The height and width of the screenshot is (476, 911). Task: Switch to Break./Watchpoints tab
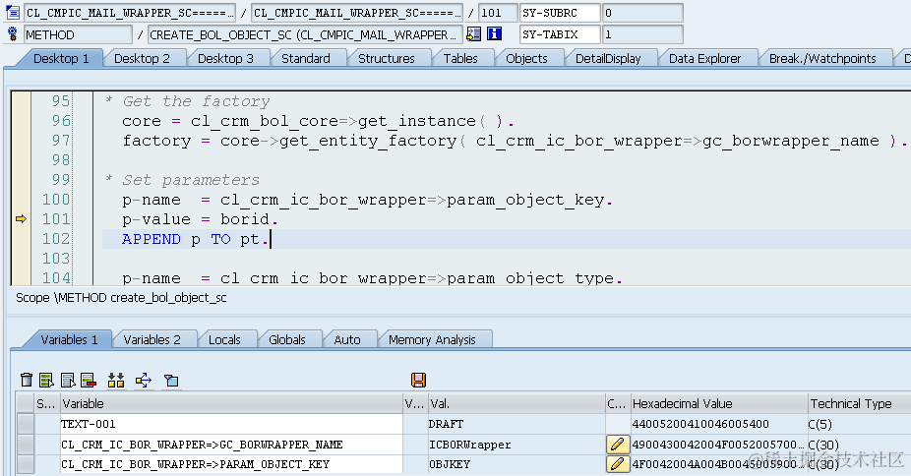pyautogui.click(x=822, y=58)
